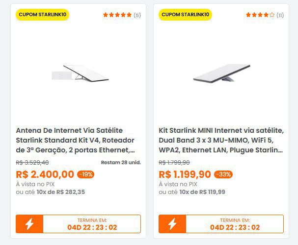Click four-star rating on Starlink MINI card
Screen dimensions: 298x245
(260, 15)
